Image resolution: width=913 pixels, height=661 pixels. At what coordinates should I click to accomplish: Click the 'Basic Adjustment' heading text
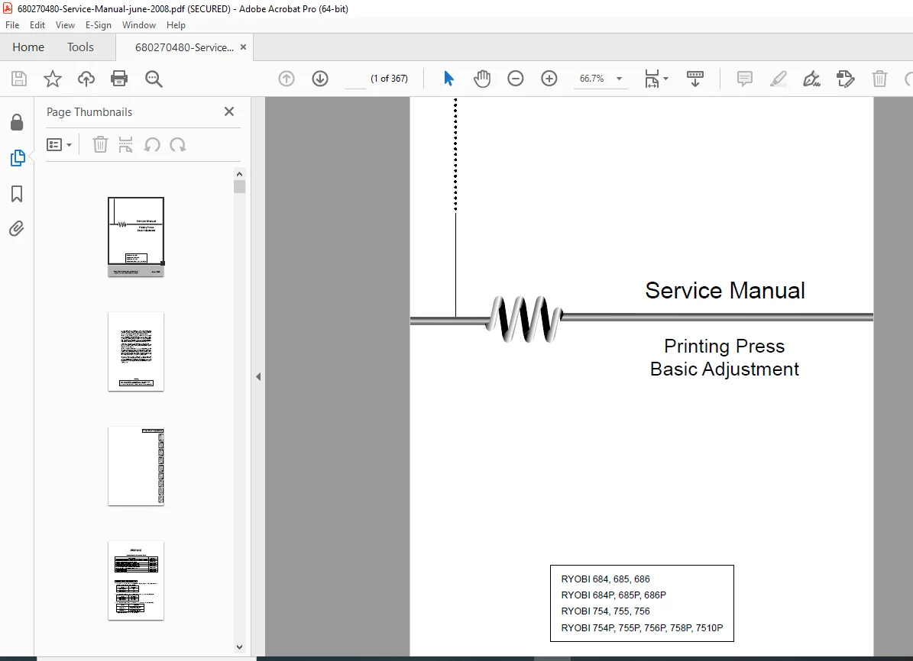pyautogui.click(x=724, y=369)
